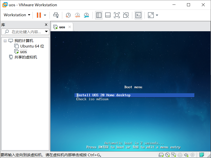Revert virtual machine to previous snapshot
The image size is (211, 158).
coord(77,15)
